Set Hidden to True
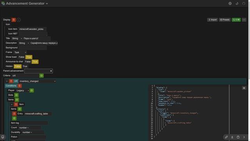Viewport: 250px width, 141px height. 25,66
